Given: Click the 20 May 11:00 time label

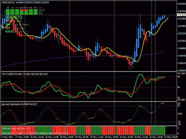Looking at the screenshot, I should [x=141, y=137].
